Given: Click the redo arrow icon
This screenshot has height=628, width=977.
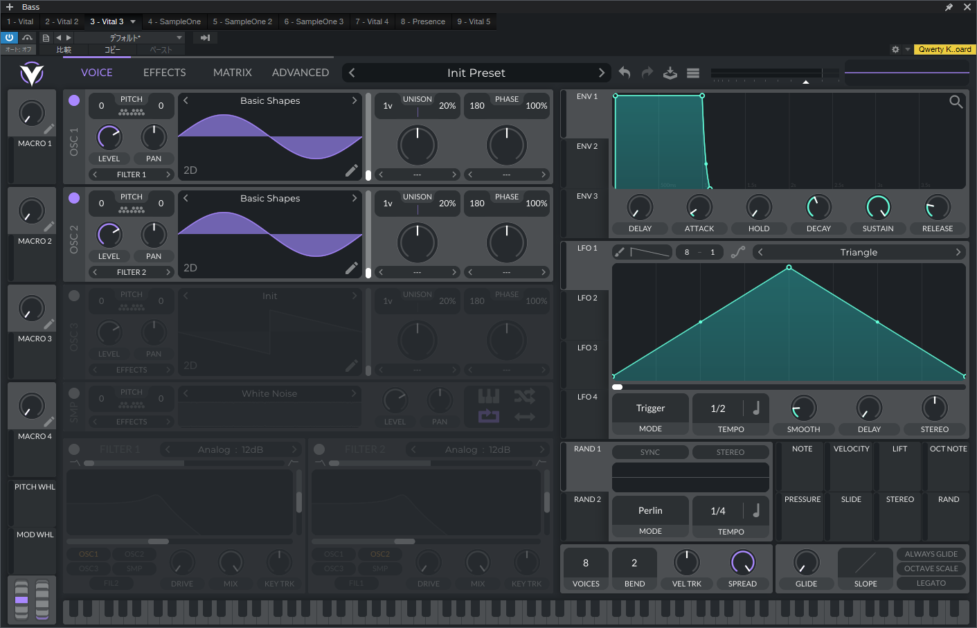Looking at the screenshot, I should [647, 73].
